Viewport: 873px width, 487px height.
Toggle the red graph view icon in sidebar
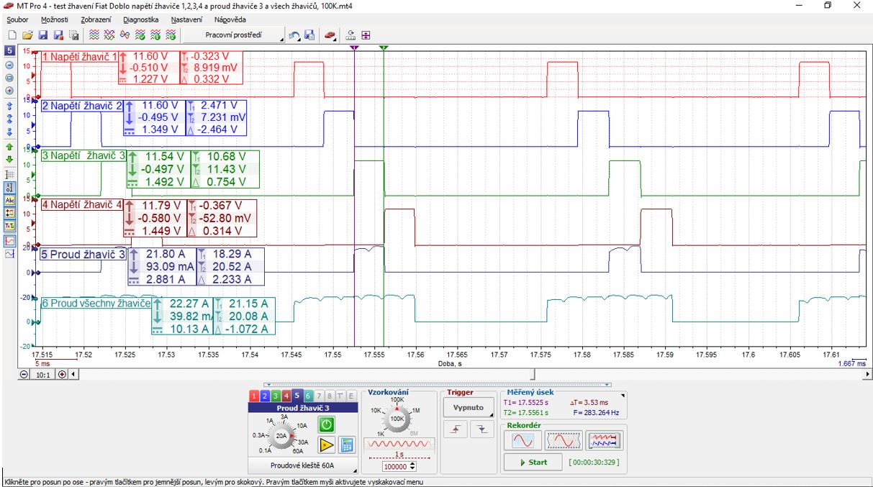coord(10,241)
